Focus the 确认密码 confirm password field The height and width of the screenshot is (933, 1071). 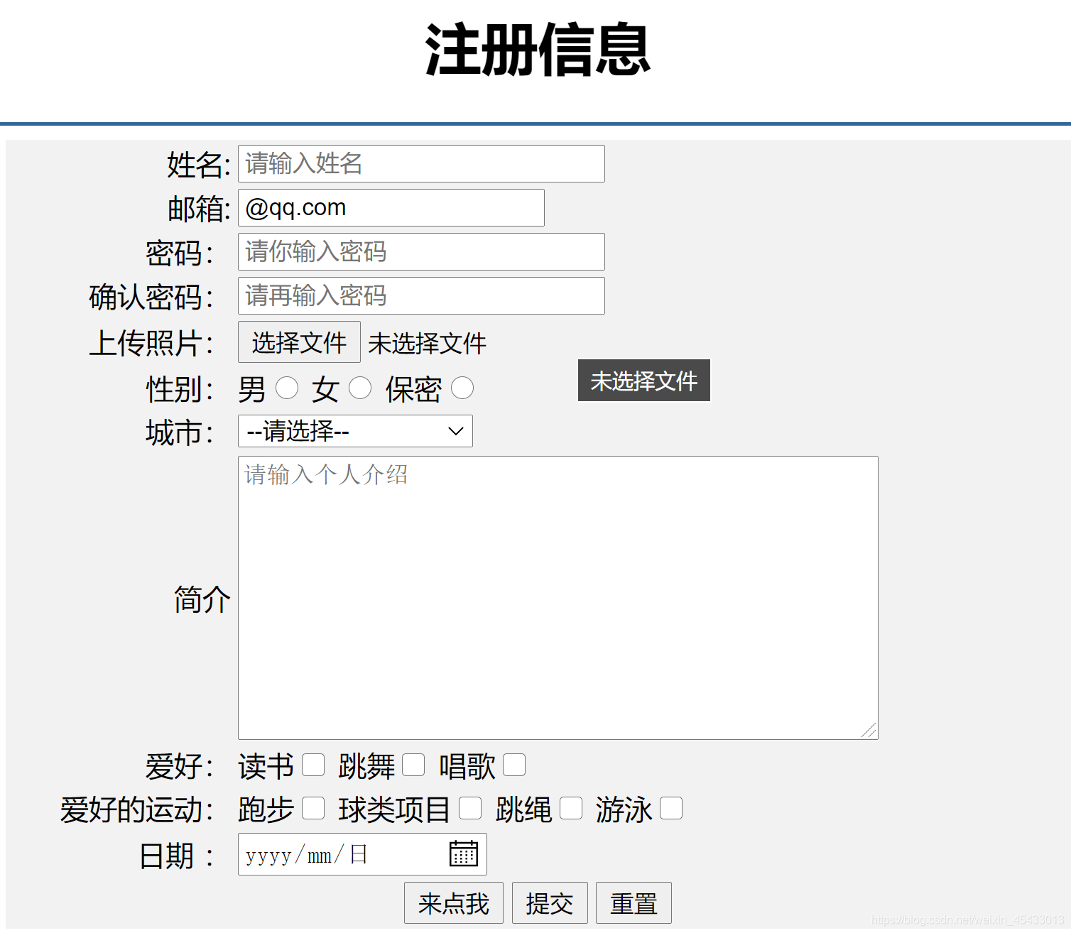click(421, 295)
